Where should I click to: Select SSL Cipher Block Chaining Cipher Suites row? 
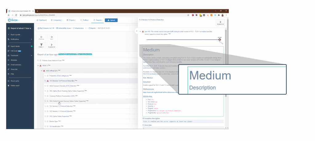(x=91, y=91)
